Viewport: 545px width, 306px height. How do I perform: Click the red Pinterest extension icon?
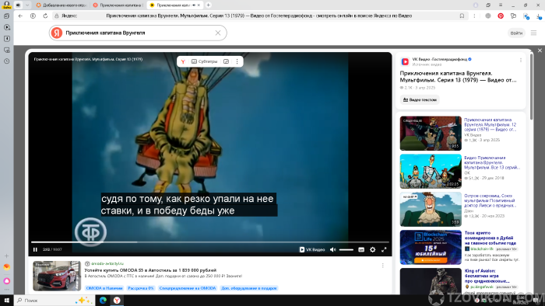click(501, 16)
